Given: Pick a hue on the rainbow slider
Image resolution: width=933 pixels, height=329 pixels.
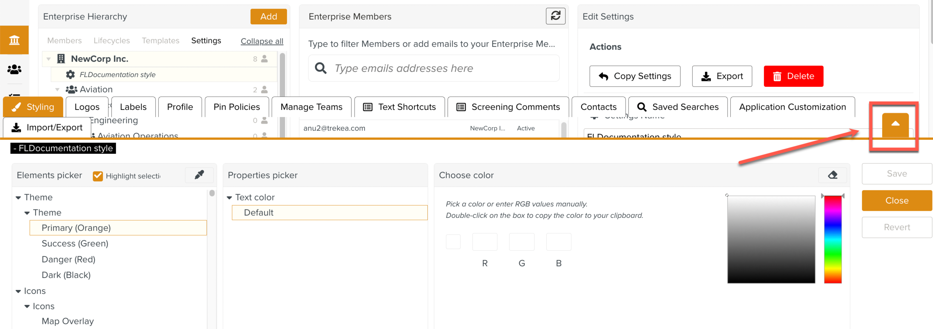Looking at the screenshot, I should [x=833, y=239].
